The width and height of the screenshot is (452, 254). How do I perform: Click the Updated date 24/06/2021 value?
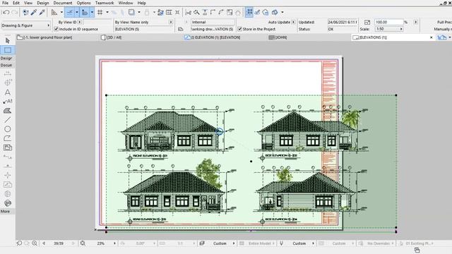point(343,22)
